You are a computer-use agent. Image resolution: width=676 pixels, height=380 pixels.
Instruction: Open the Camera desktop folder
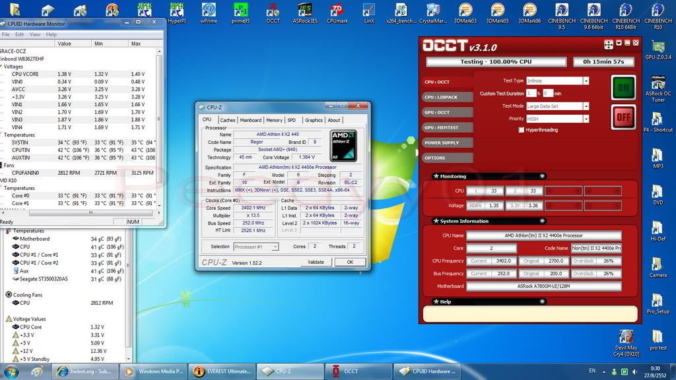pos(658,267)
